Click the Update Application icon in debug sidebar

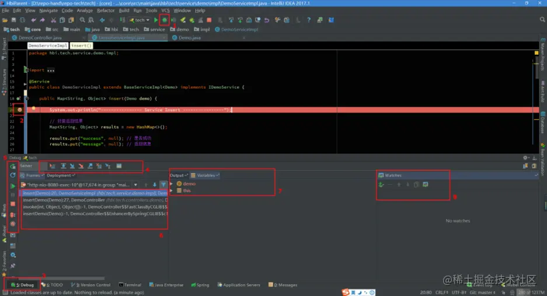click(13, 175)
